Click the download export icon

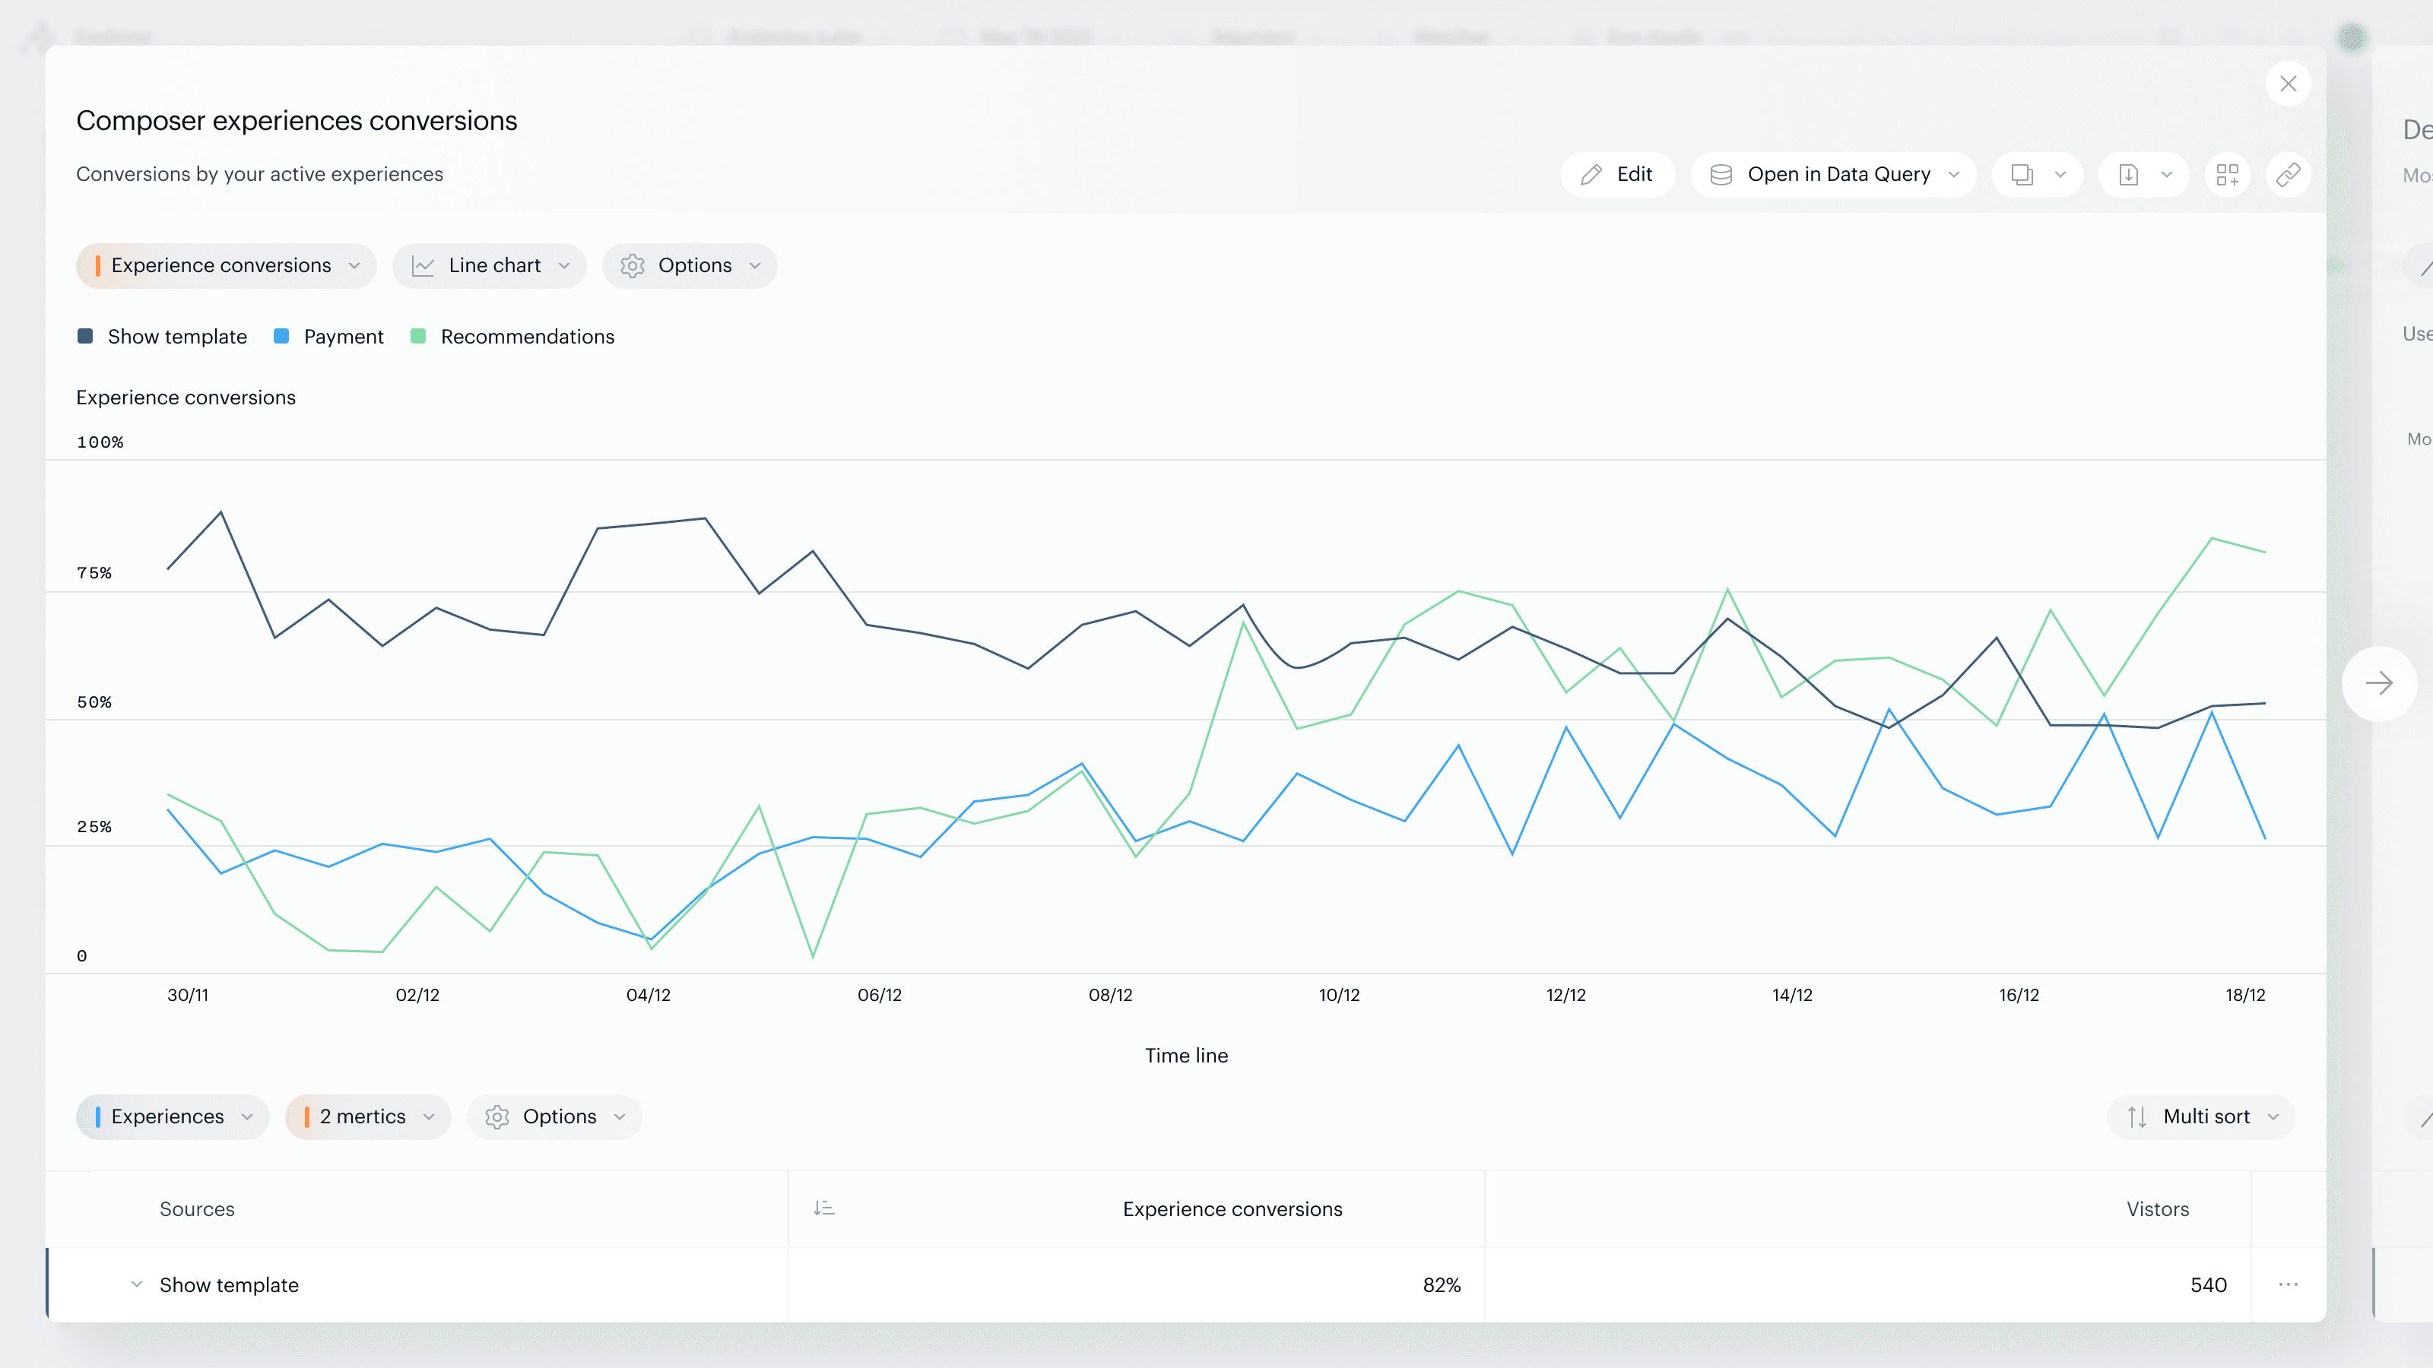click(x=2129, y=175)
